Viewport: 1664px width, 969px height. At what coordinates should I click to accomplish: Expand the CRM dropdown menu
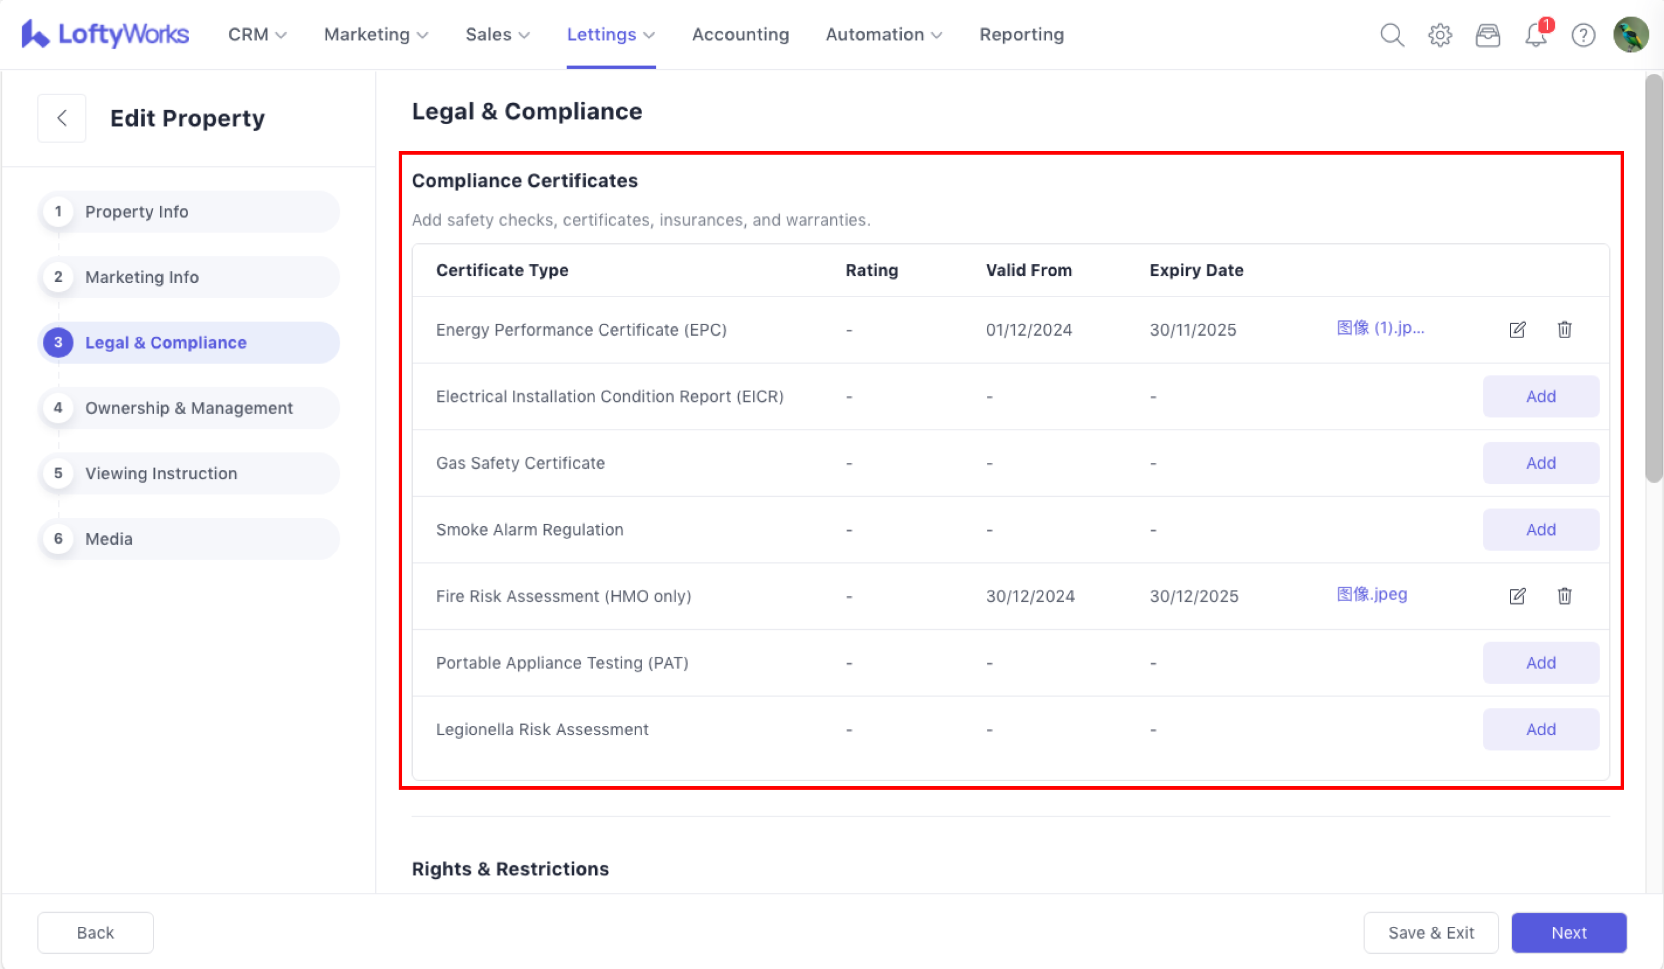click(257, 35)
